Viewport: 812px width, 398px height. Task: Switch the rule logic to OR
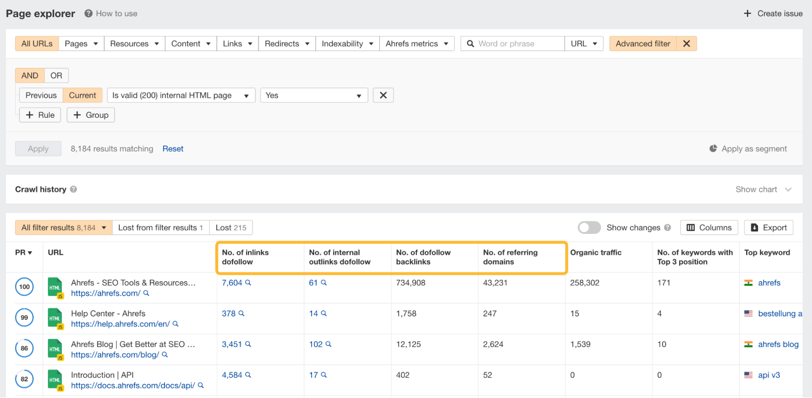56,75
